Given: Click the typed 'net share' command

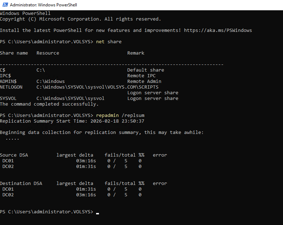Looking at the screenshot, I should 109,42.
